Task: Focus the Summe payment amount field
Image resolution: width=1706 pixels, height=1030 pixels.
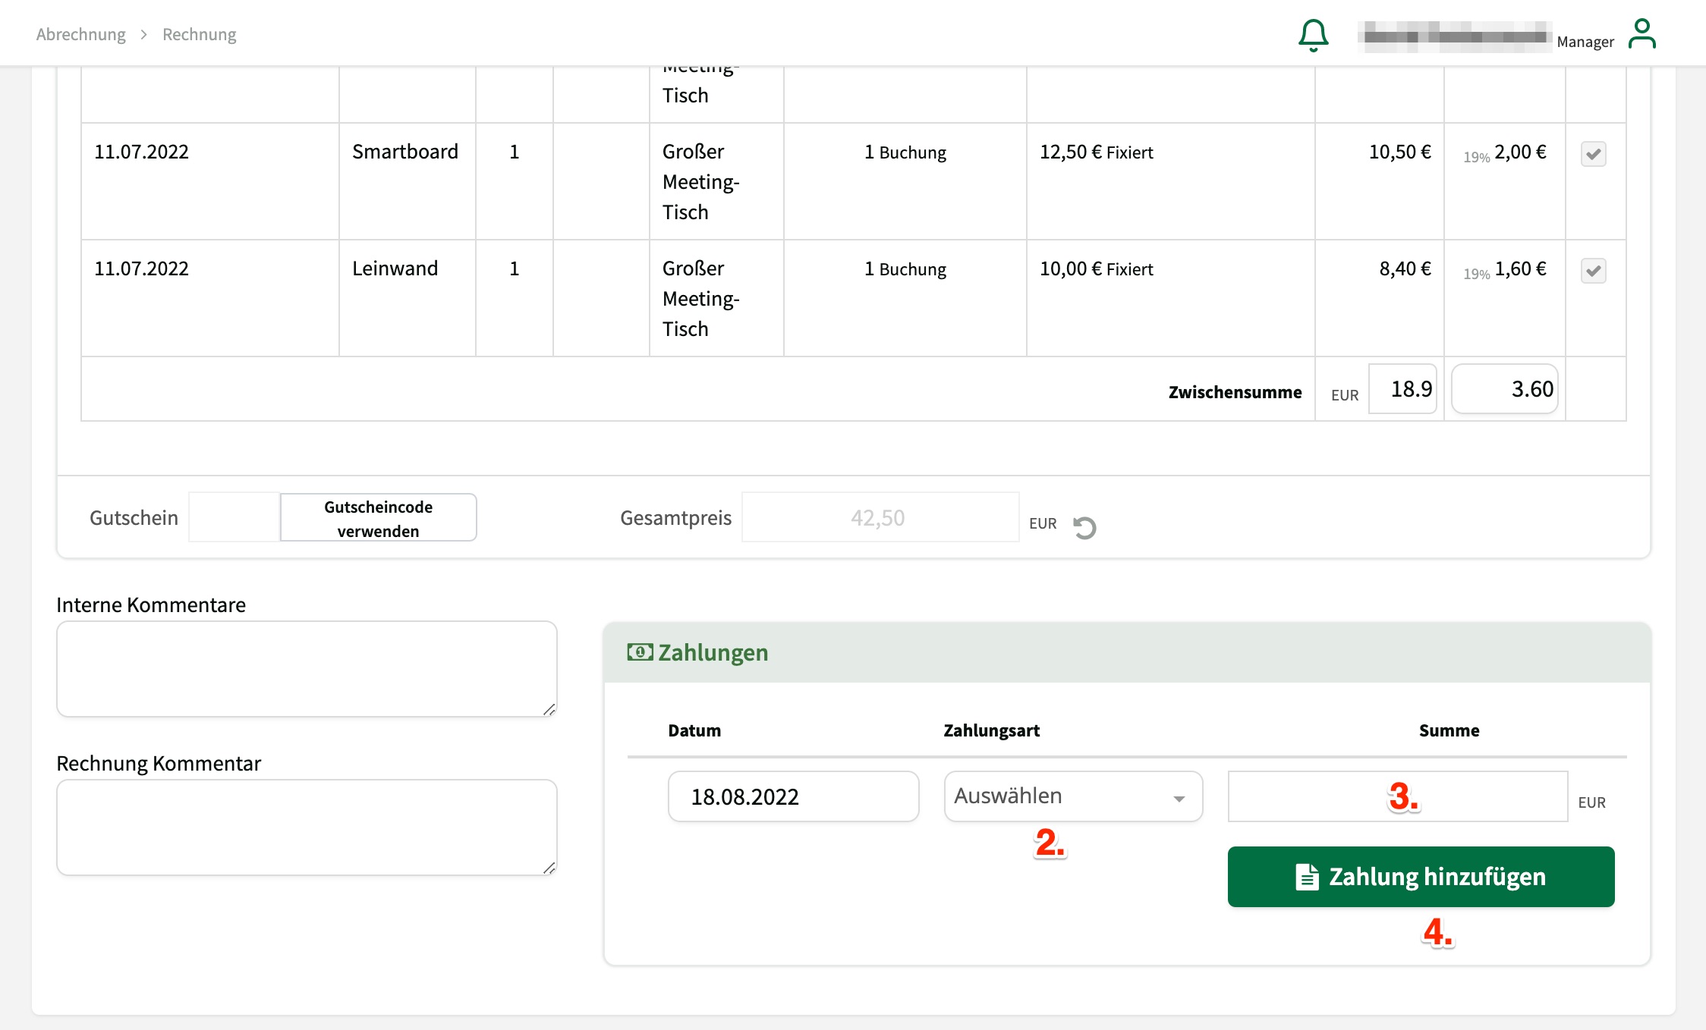Action: (1397, 796)
